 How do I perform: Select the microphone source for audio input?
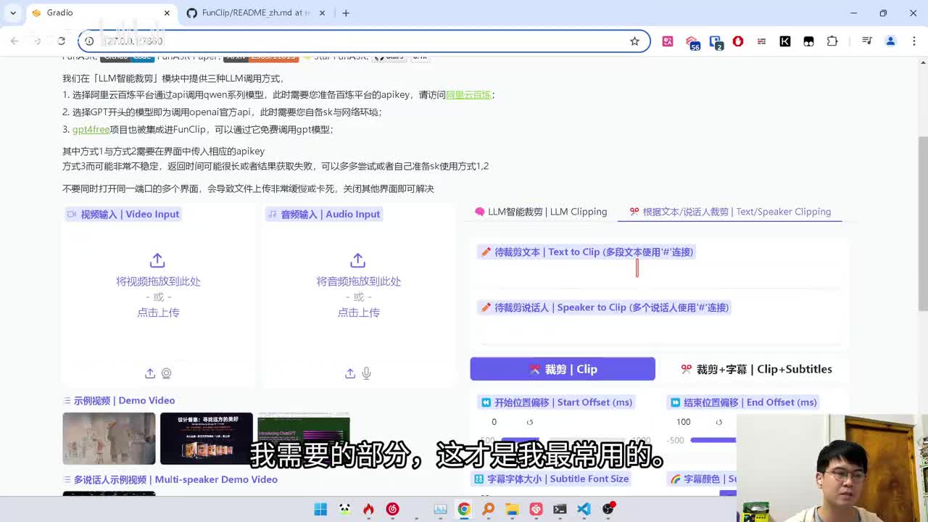pos(367,373)
